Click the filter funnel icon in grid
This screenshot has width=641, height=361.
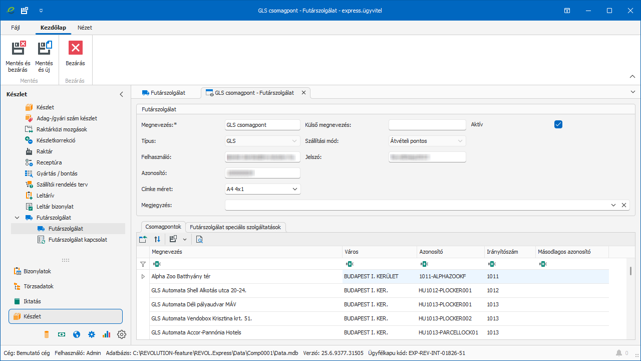click(143, 264)
